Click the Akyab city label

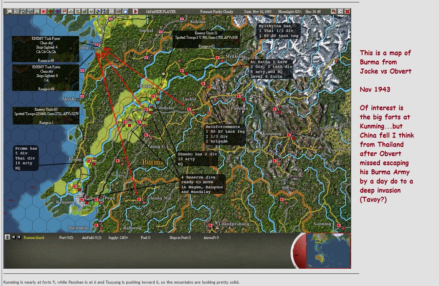[x=68, y=99]
